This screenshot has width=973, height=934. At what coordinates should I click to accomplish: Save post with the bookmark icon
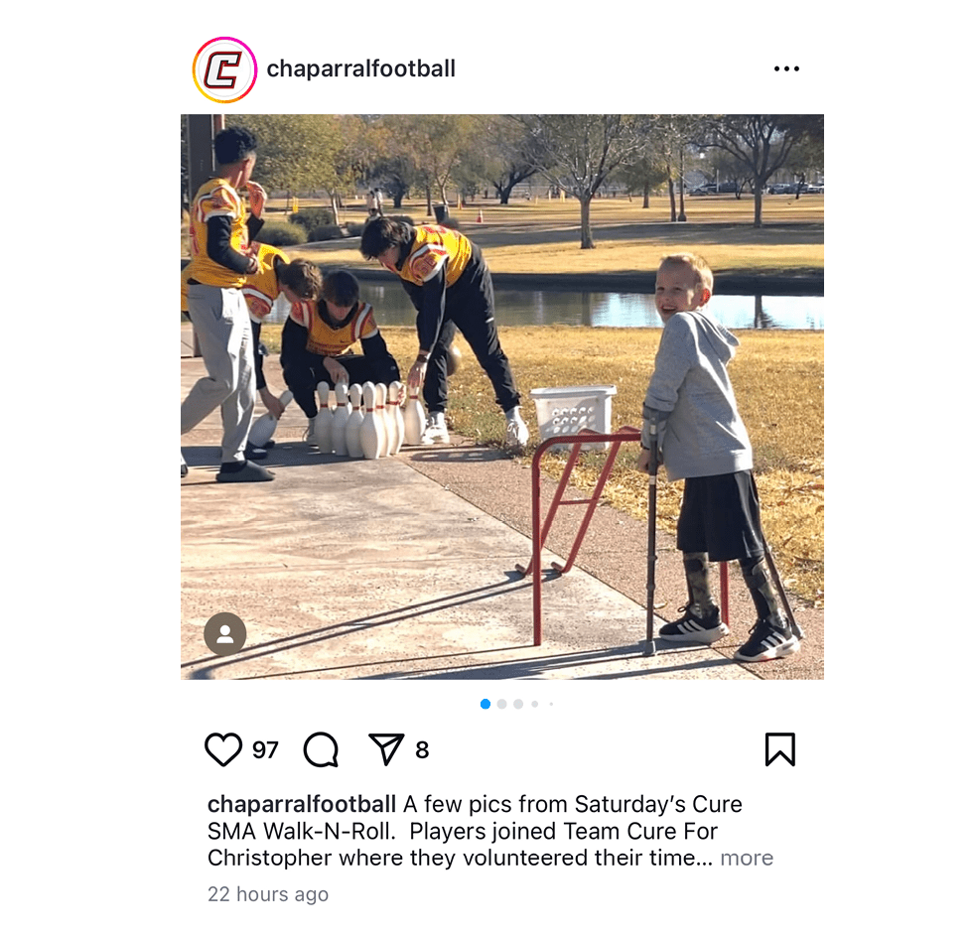pos(780,749)
